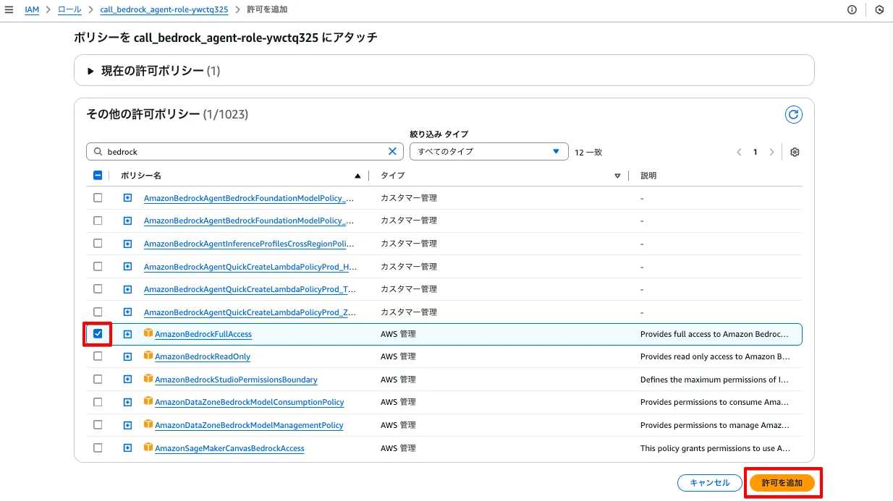Image resolution: width=893 pixels, height=501 pixels.
Task: Expand 現在の許可ポリシー section
Action: pyautogui.click(x=91, y=71)
